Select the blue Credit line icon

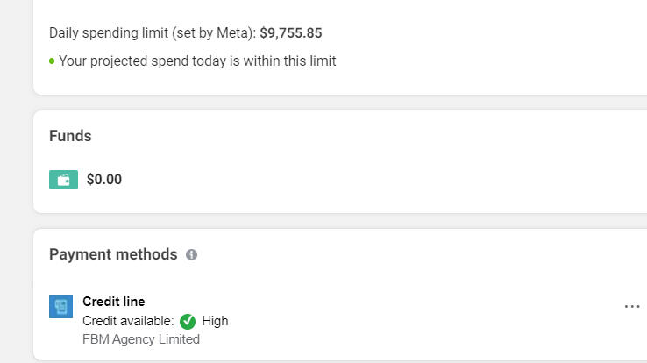pos(60,306)
